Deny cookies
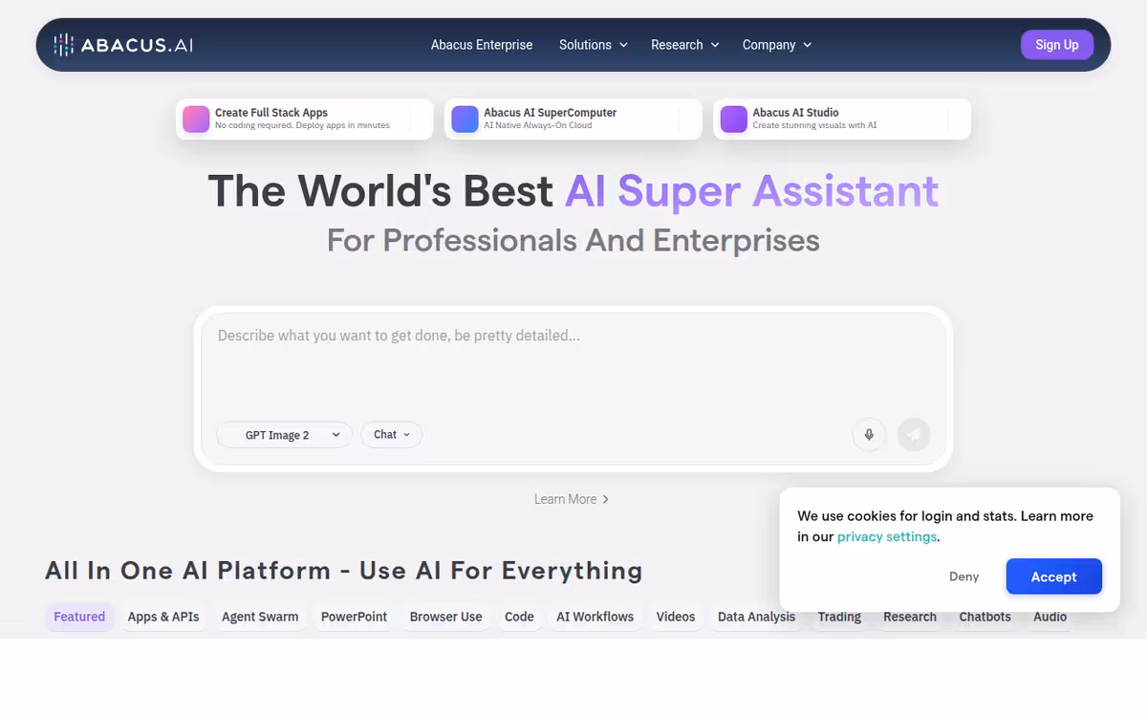 pyautogui.click(x=963, y=576)
